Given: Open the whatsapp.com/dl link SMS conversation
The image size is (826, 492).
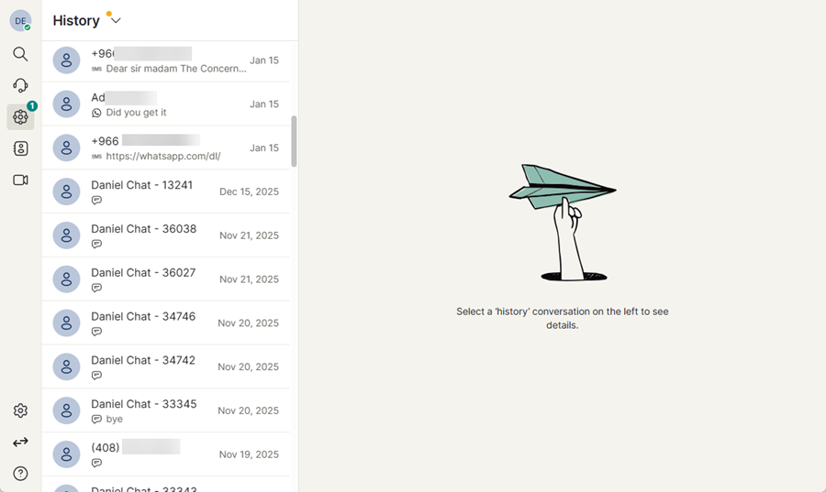Looking at the screenshot, I should 170,148.
